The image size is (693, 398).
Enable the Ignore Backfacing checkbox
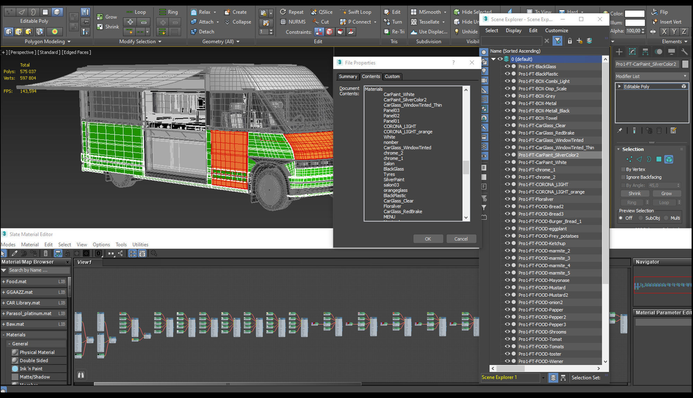623,177
